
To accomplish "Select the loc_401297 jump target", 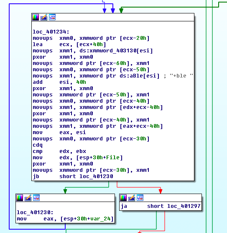I will [x=184, y=206].
